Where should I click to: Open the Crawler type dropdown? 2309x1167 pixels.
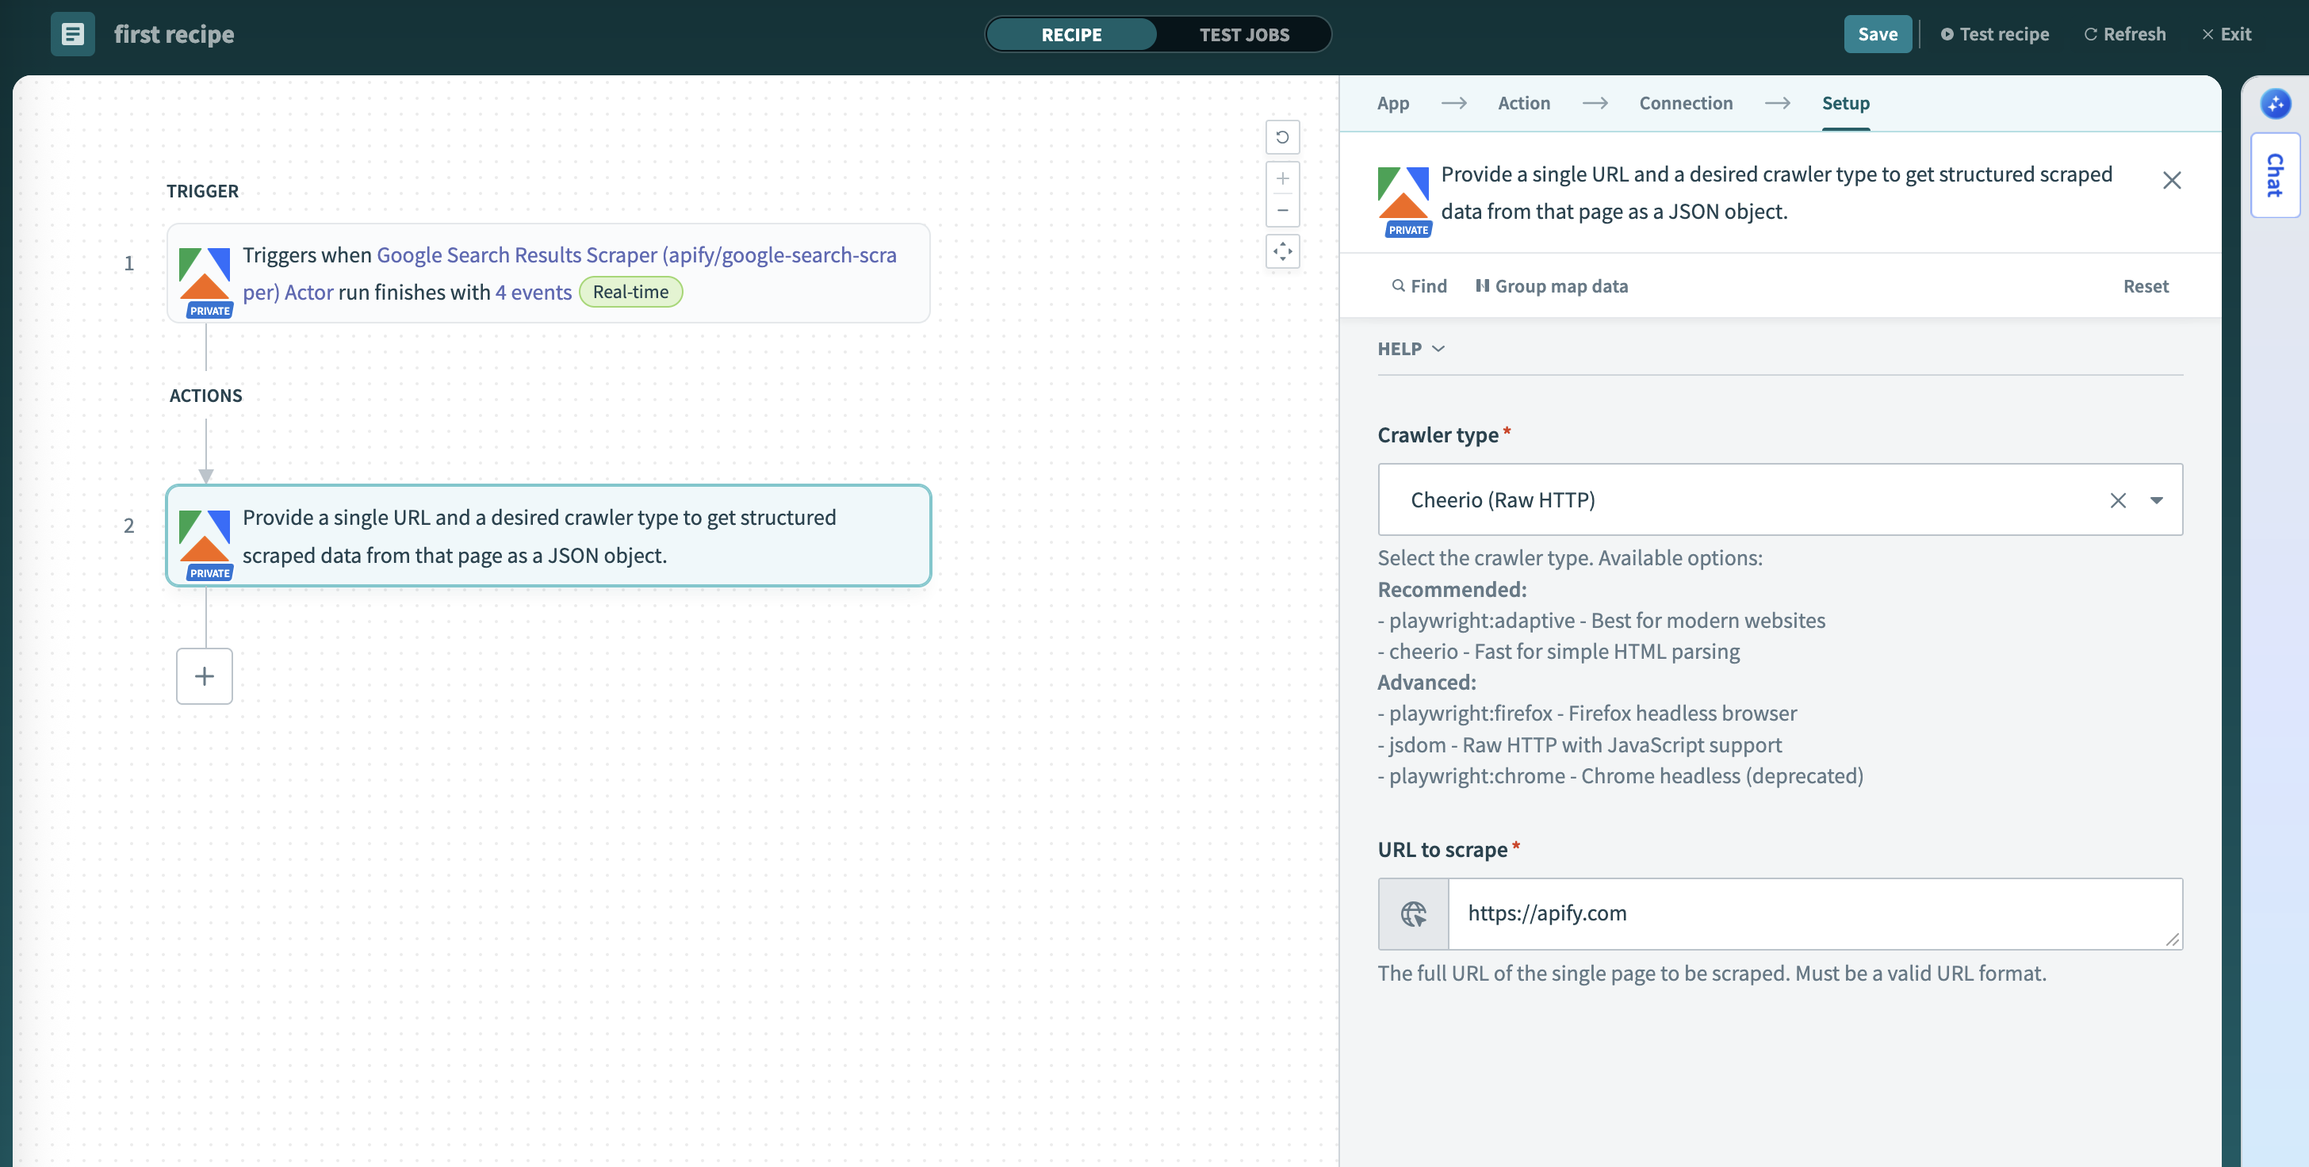[x=2157, y=500]
